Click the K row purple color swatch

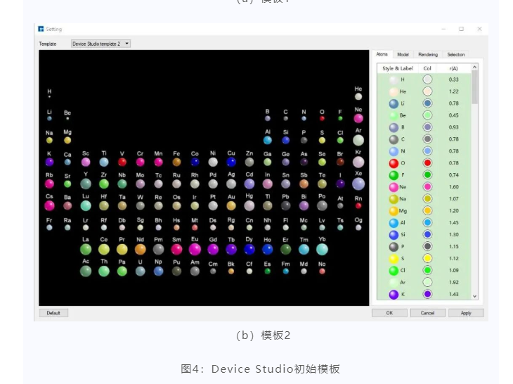[427, 294]
